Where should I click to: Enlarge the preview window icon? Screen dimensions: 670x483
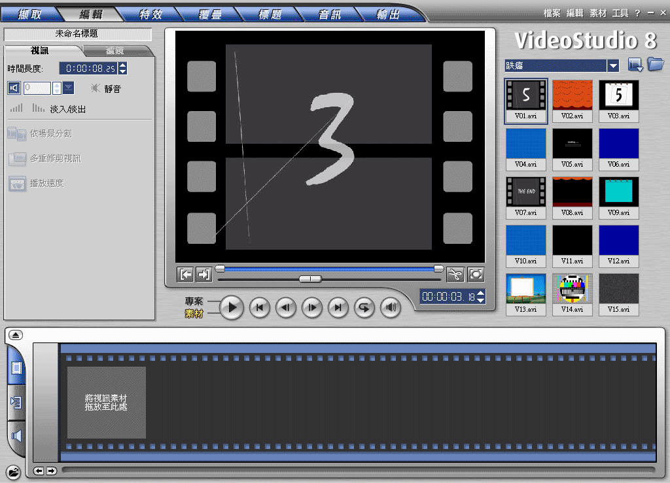tap(476, 275)
